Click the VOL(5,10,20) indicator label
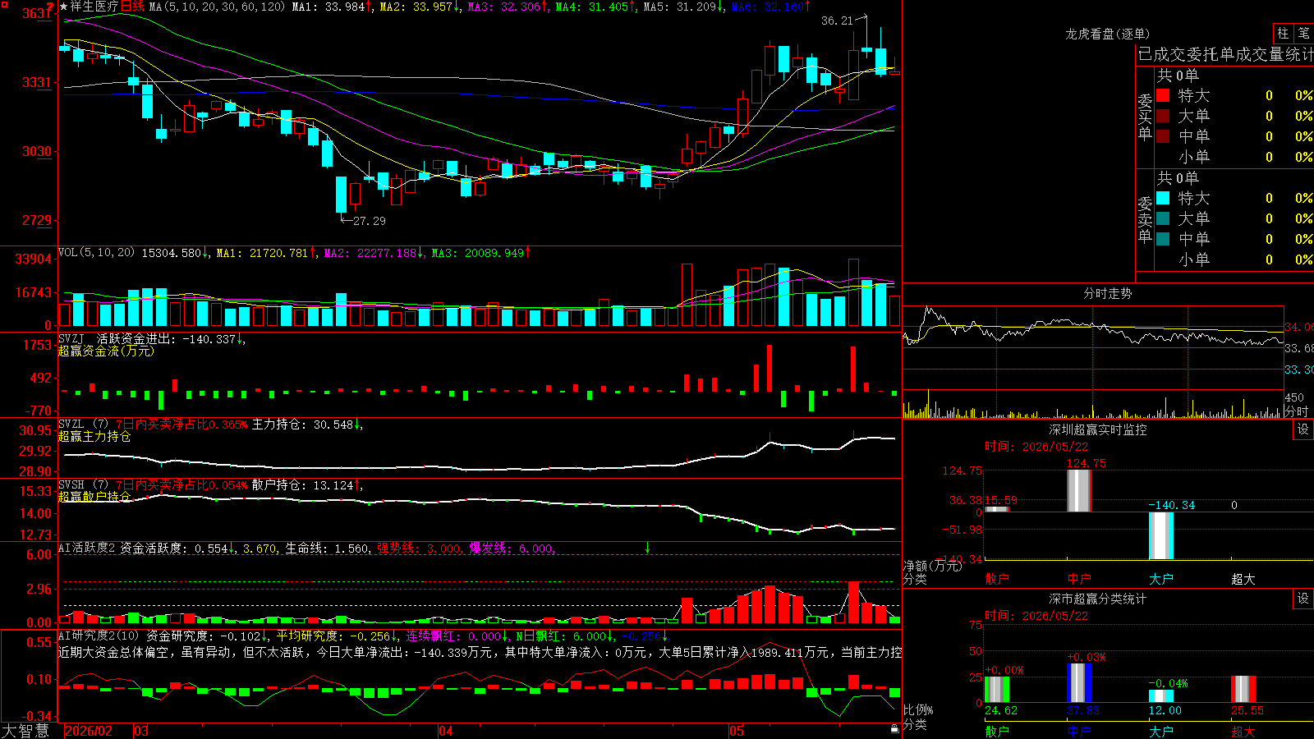1314x739 pixels. 96,253
